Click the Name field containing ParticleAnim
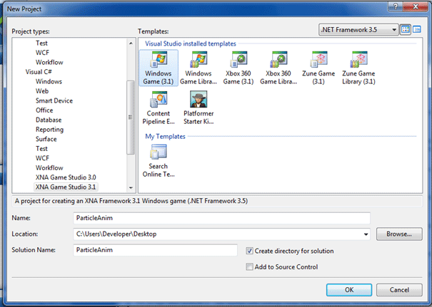The height and width of the screenshot is (307, 432). tap(221, 218)
